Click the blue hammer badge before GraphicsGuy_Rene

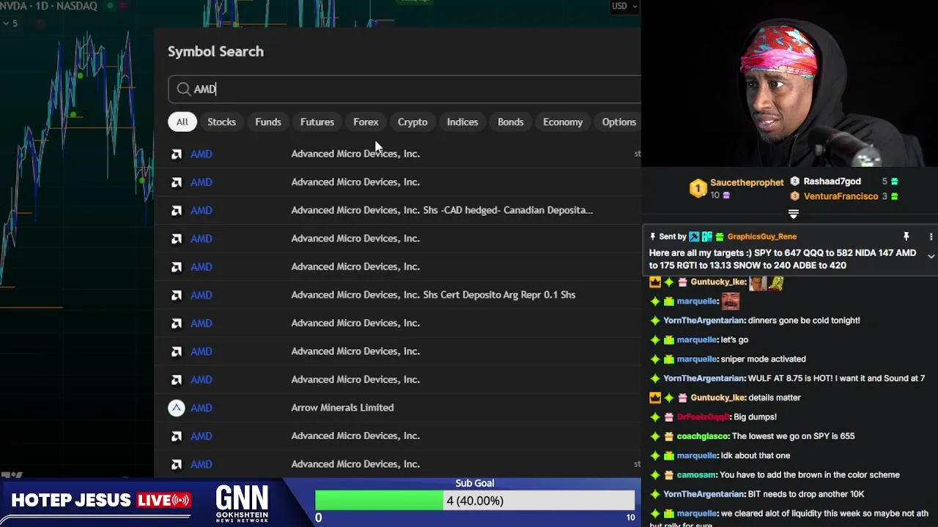[694, 236]
